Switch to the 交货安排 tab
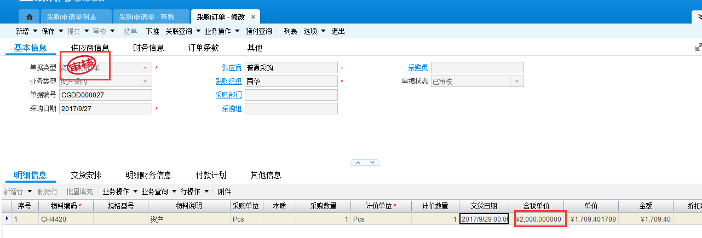The width and height of the screenshot is (702, 238). tap(86, 175)
